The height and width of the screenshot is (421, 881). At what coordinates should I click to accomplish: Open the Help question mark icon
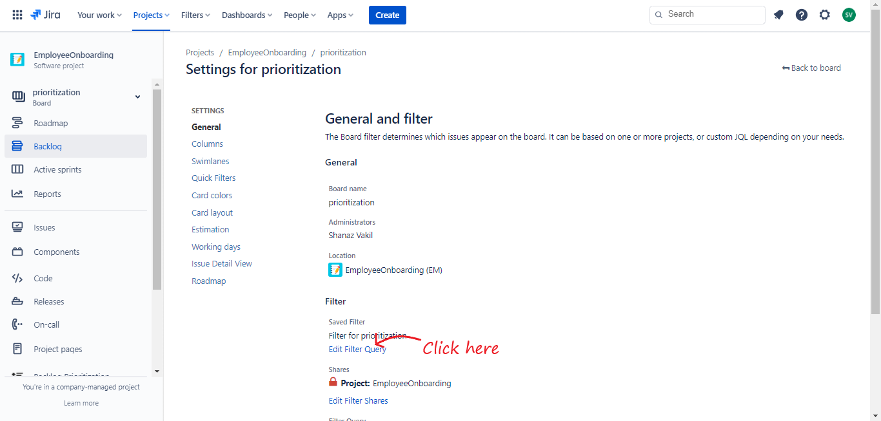802,15
